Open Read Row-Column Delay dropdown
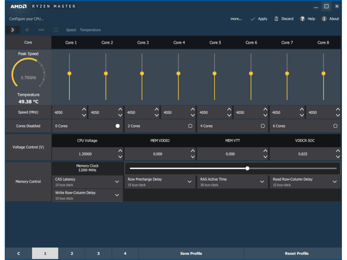 coord(305,182)
